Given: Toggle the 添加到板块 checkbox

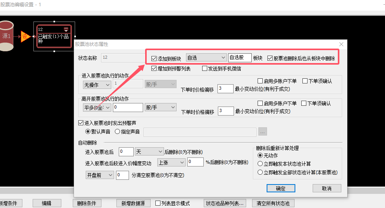Looking at the screenshot, I should click(154, 58).
